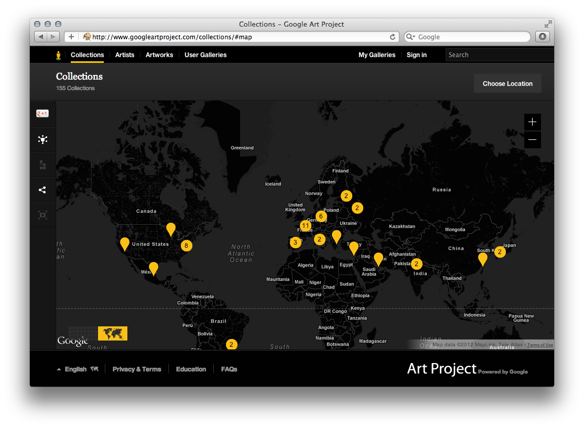Viewport: 584px width, 428px height.
Task: Open the grid view icon in the sidebar
Action: (x=42, y=164)
